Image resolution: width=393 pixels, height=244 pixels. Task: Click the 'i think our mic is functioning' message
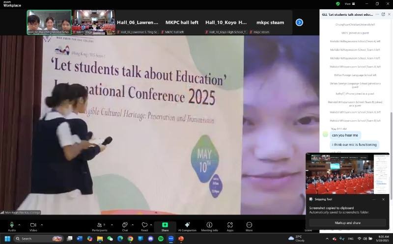click(x=354, y=144)
